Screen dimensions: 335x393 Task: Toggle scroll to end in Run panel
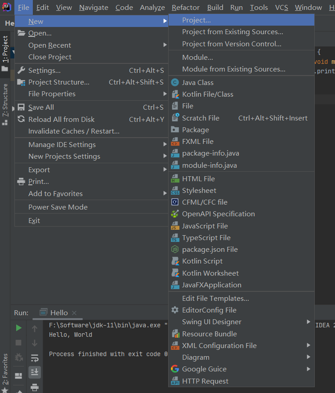[x=35, y=372]
